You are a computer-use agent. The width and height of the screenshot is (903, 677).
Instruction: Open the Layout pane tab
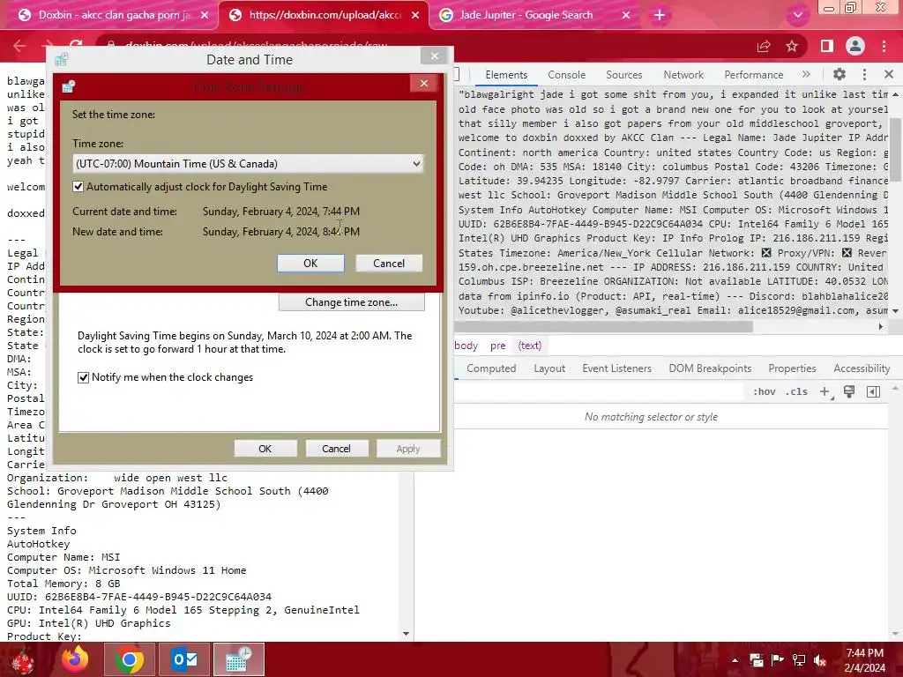[x=549, y=368]
